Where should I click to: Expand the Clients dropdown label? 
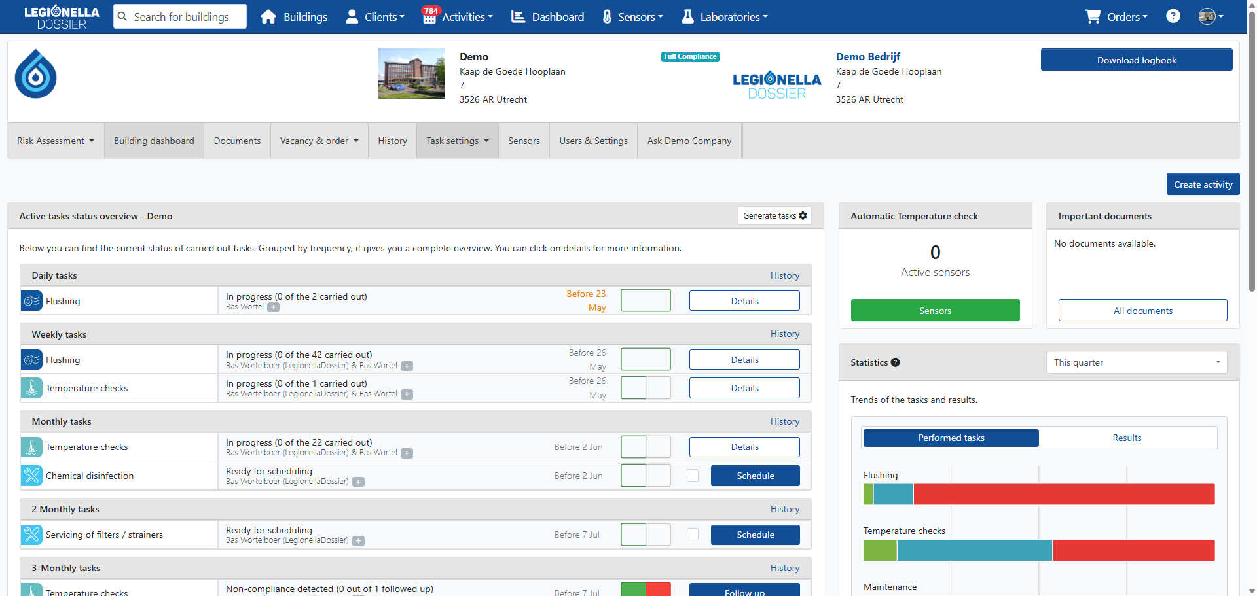pos(384,17)
